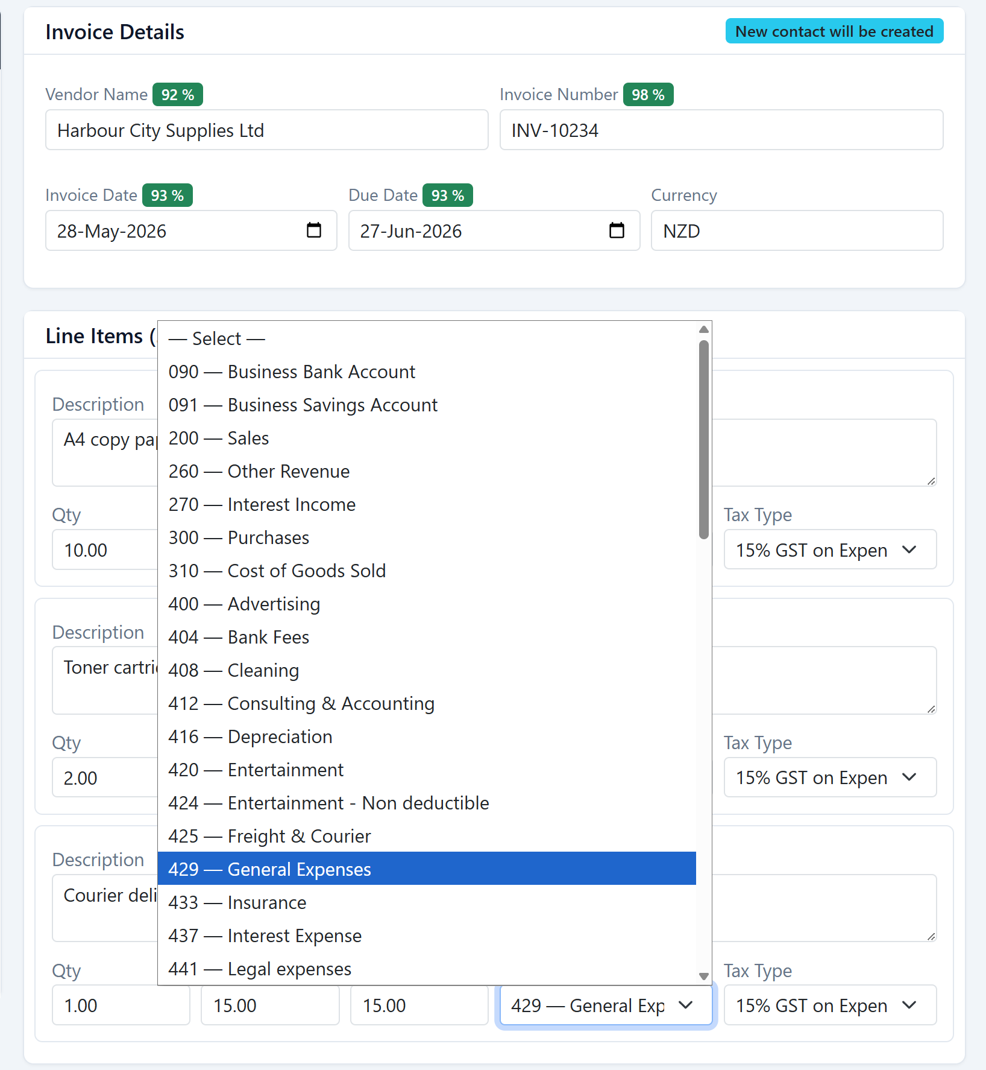
Task: Open Tax Type dropdown for Toner cartridge line
Action: 830,777
